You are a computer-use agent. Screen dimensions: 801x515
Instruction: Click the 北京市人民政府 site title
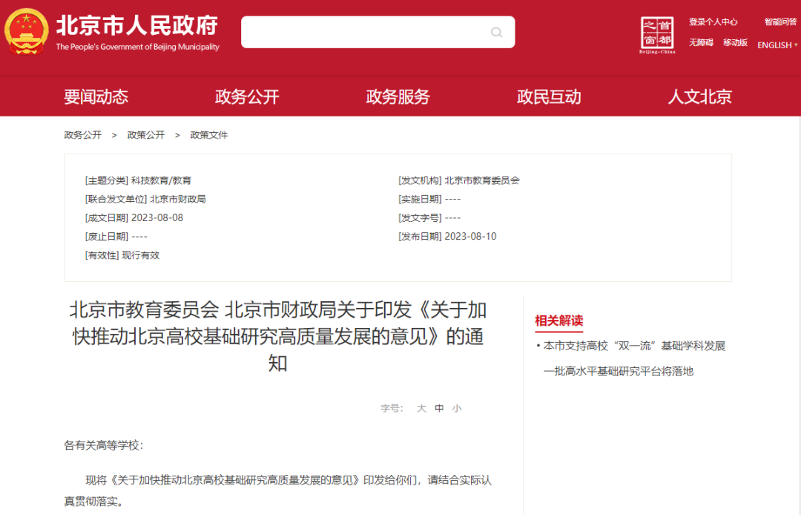[137, 25]
